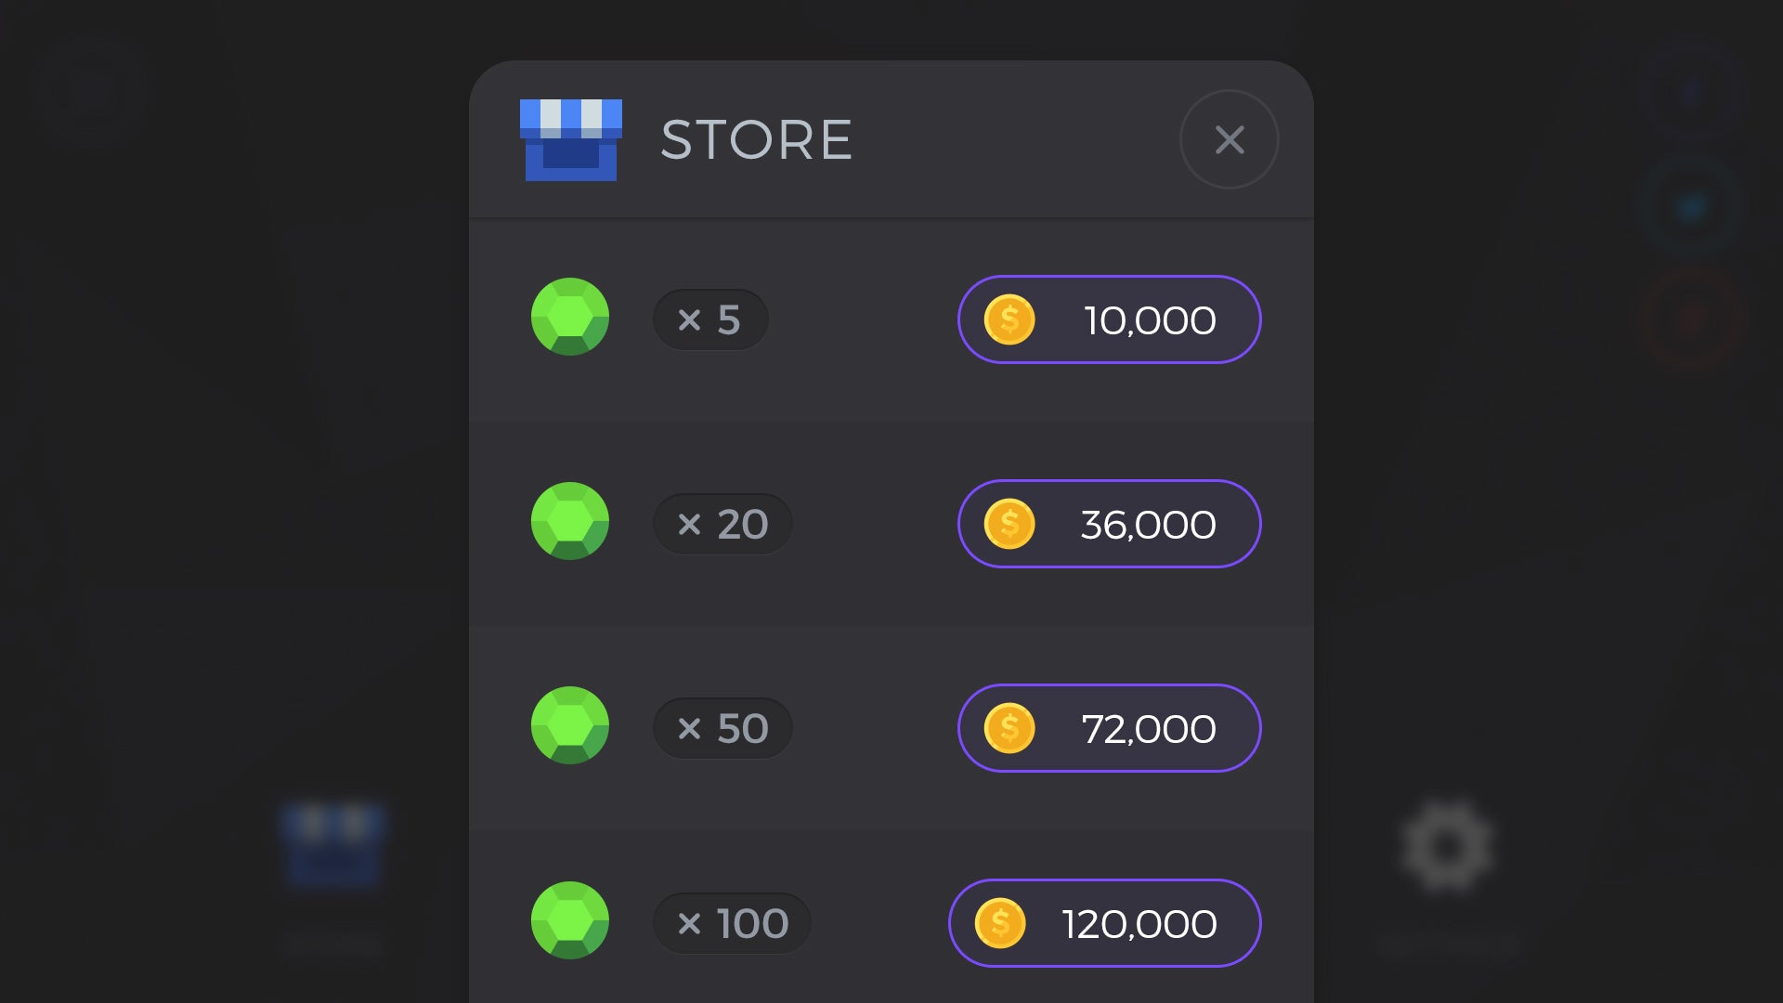Click the STORE title text
This screenshot has height=1003, width=1783.
tap(756, 140)
